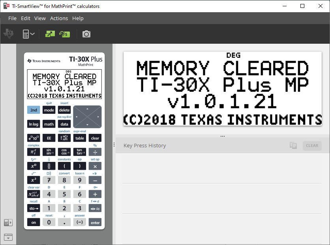
Task: Toggle the calculator panel from left sidebar
Action: point(8,223)
